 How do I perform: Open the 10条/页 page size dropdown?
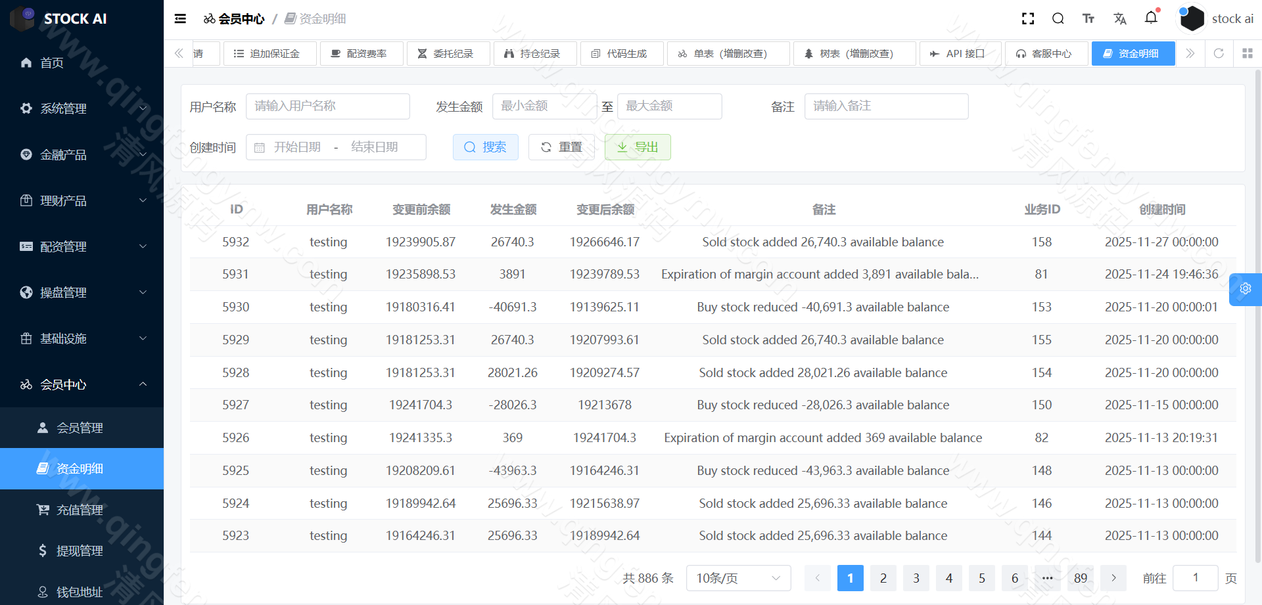point(738,578)
